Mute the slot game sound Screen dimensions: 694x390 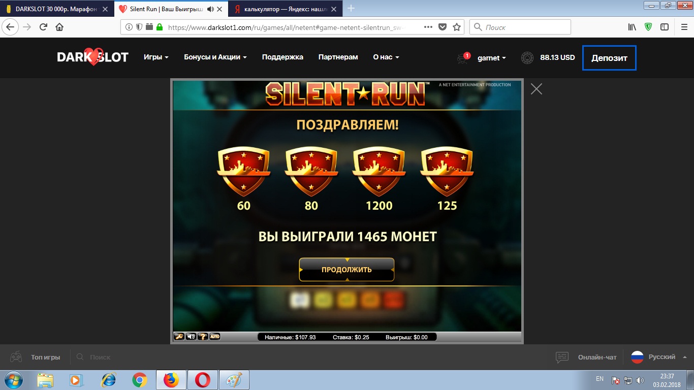[x=191, y=336]
